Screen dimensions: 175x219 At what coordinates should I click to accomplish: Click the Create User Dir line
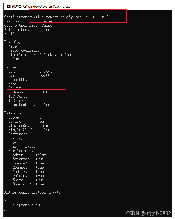tap(28, 25)
